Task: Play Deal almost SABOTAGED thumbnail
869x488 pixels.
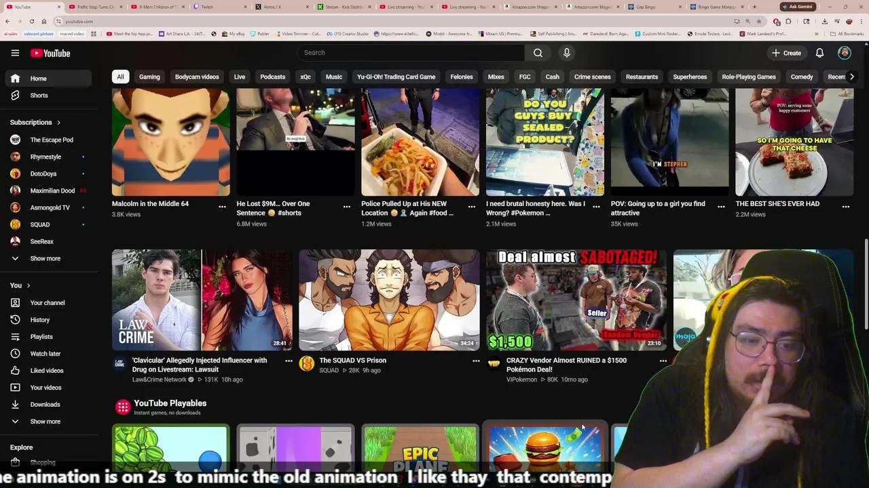Action: tap(576, 300)
